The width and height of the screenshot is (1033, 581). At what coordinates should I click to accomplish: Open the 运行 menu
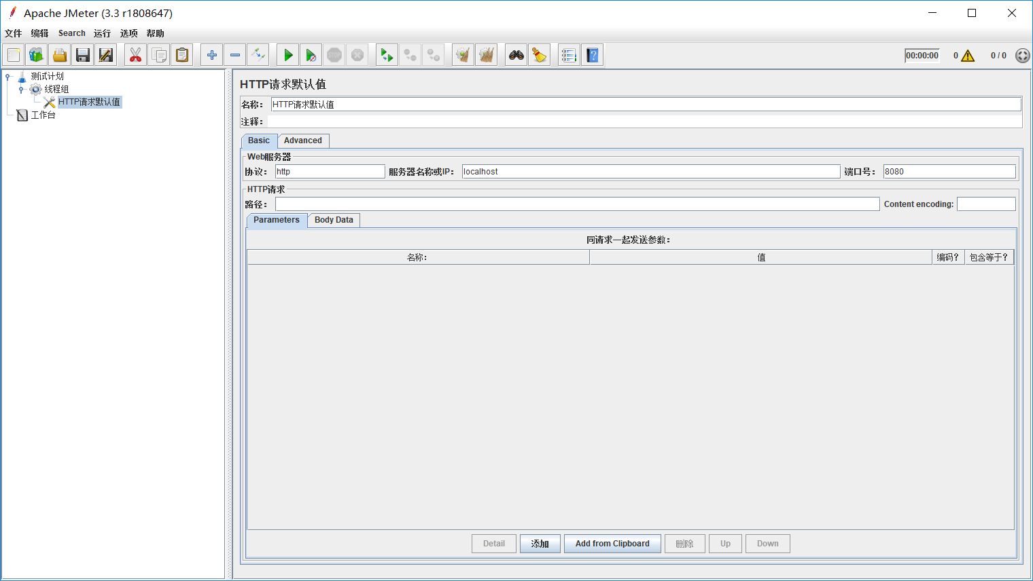pyautogui.click(x=102, y=33)
